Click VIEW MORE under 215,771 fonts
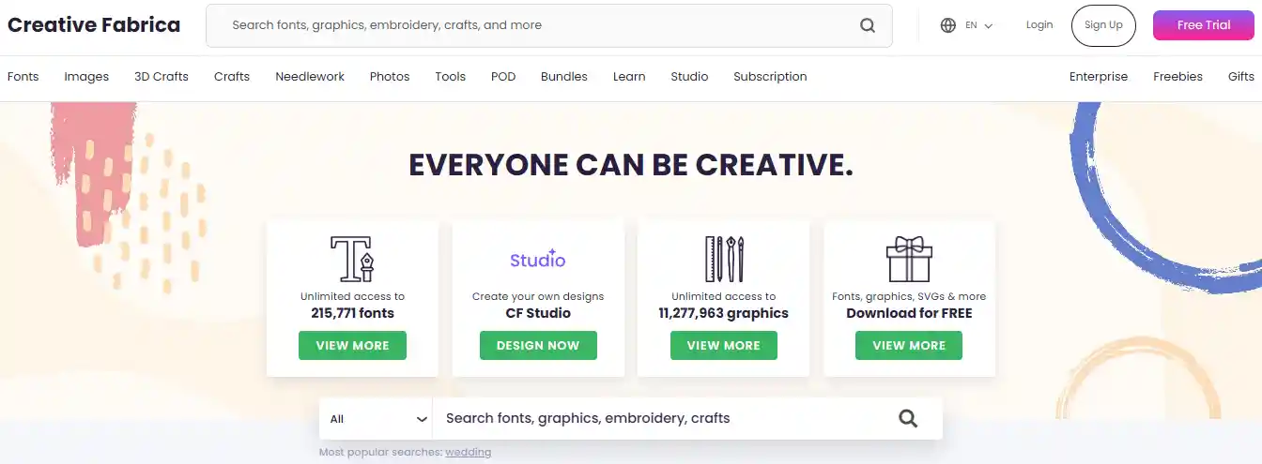This screenshot has width=1262, height=464. 352,345
